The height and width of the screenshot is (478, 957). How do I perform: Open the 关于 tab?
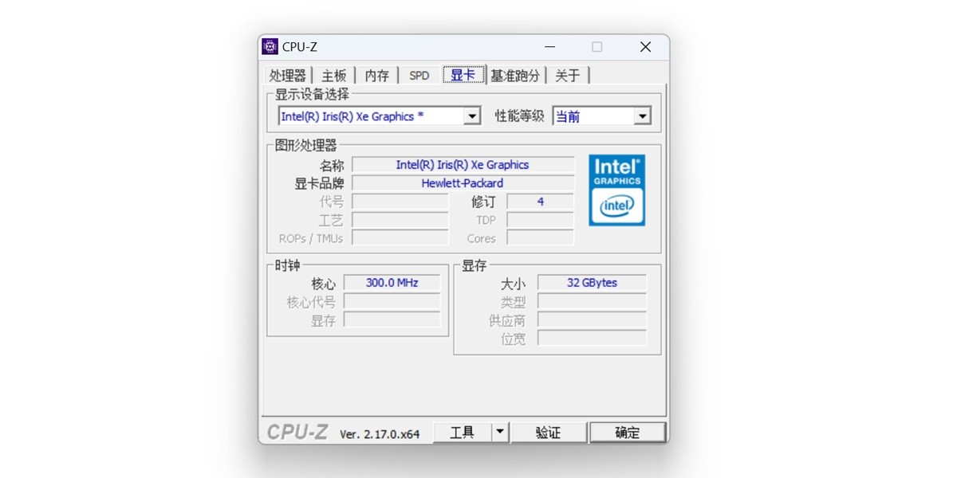568,75
